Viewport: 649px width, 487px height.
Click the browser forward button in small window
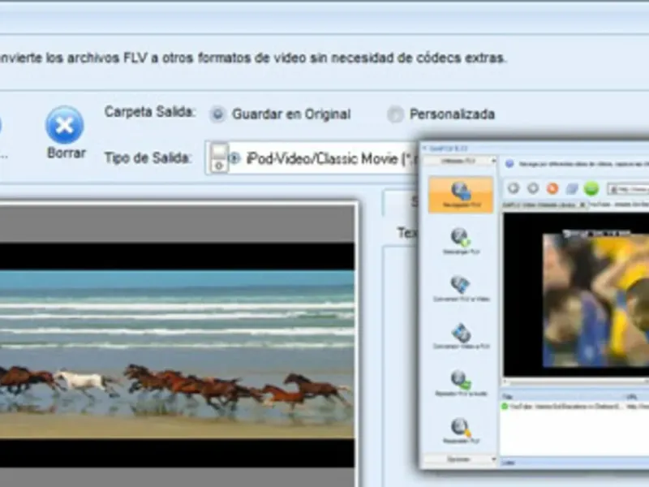point(533,188)
